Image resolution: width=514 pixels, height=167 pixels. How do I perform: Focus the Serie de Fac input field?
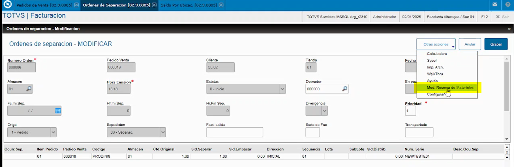[x=313, y=132]
